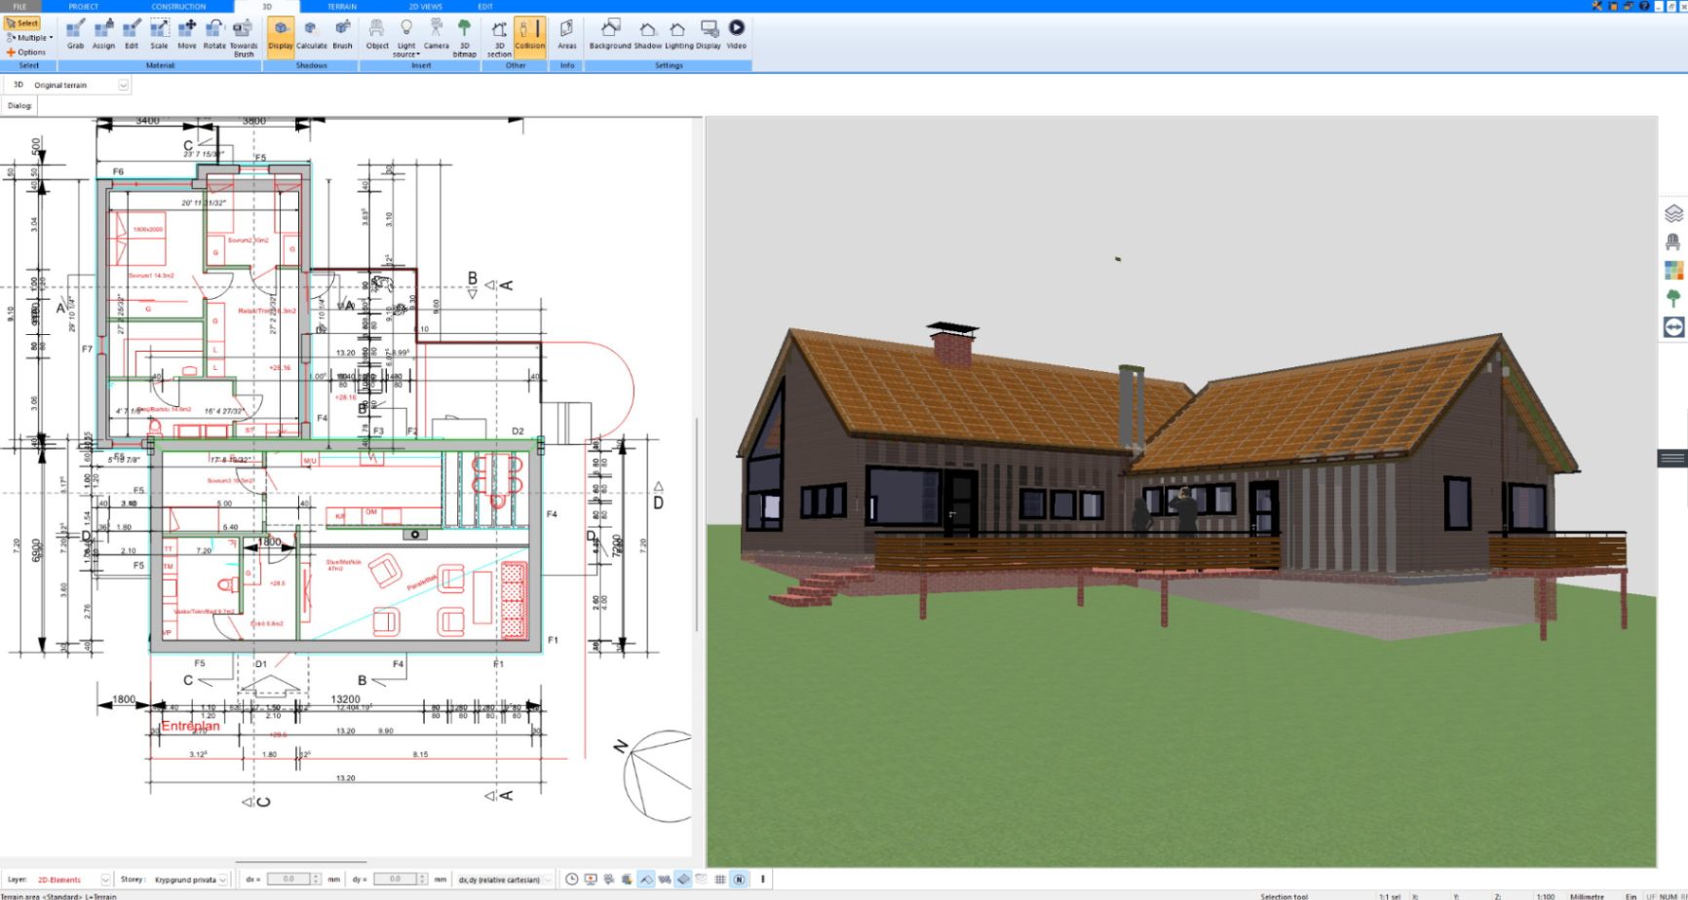Click the 3D house view
Viewport: 1688px width, 900px height.
pyautogui.click(x=1181, y=492)
